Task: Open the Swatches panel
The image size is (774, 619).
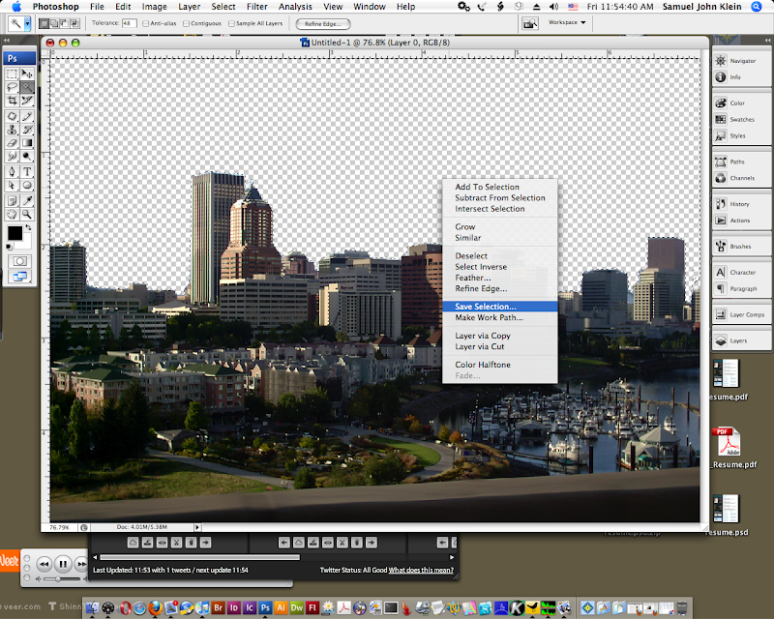Action: pos(742,120)
